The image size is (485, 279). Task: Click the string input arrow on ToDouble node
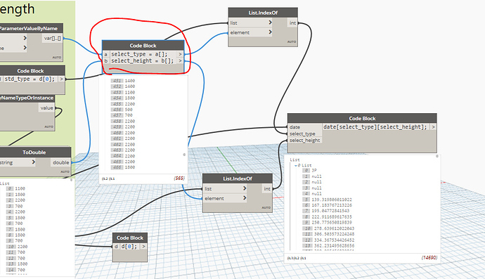[34, 162]
